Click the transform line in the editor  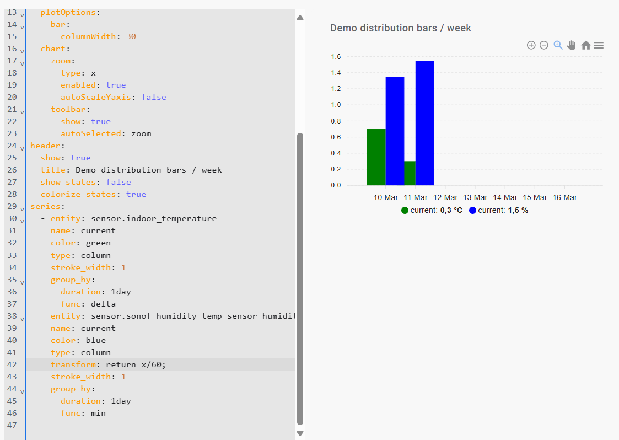[108, 364]
